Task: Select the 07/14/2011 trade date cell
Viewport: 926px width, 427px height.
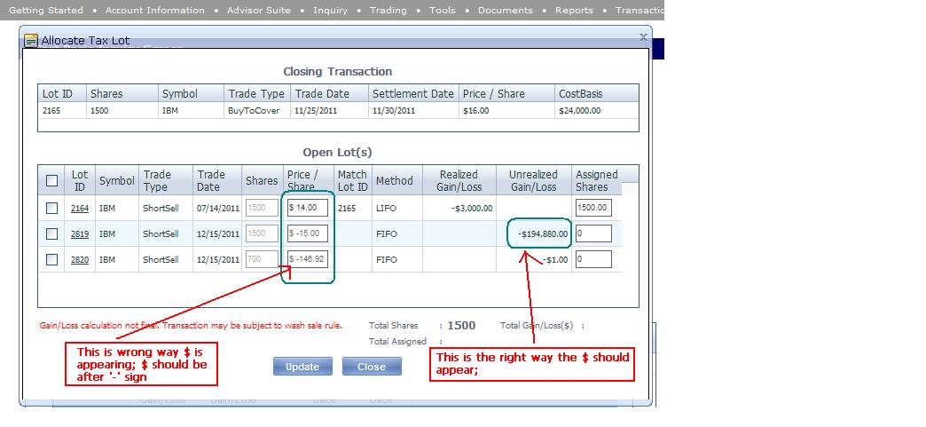Action: (218, 209)
